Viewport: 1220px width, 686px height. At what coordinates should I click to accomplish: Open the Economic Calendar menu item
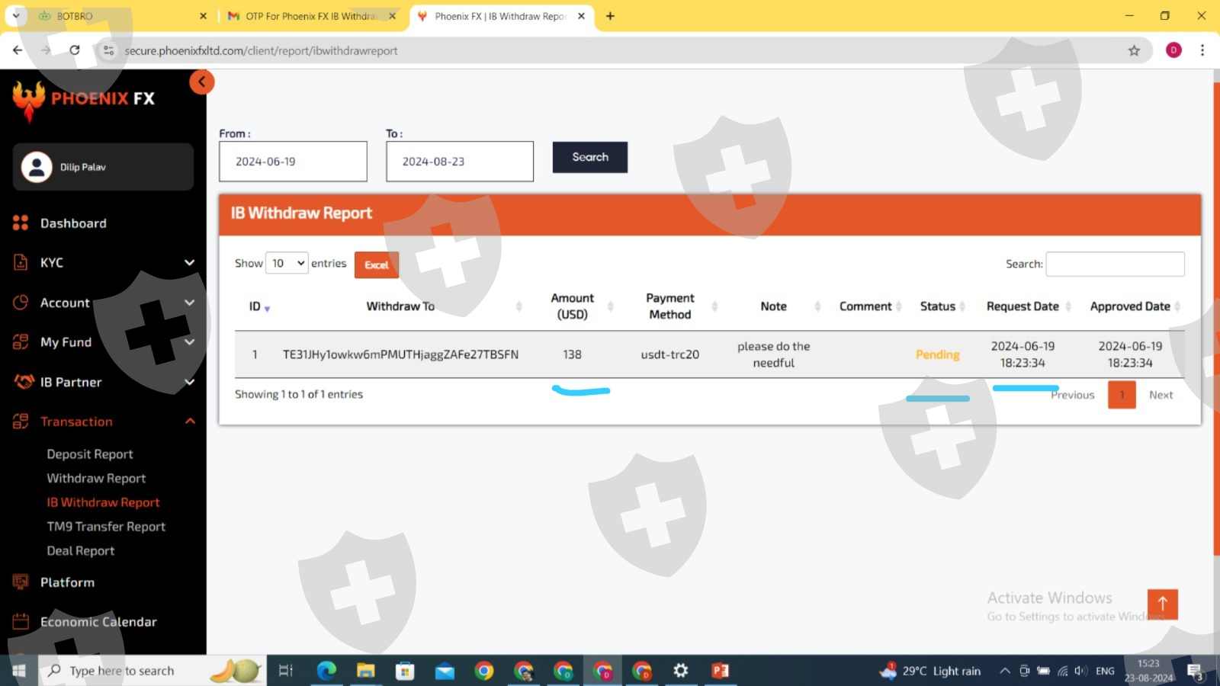98,622
